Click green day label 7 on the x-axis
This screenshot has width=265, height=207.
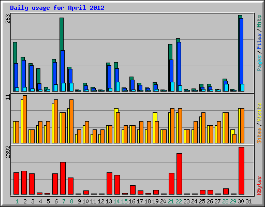[64, 201]
